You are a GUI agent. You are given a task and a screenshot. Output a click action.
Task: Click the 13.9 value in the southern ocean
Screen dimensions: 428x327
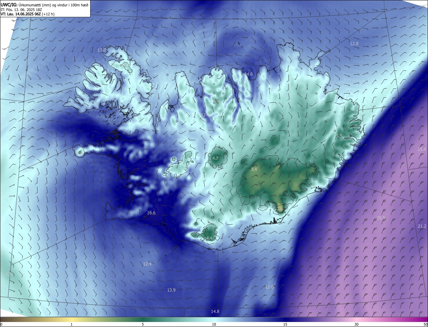coord(171,290)
